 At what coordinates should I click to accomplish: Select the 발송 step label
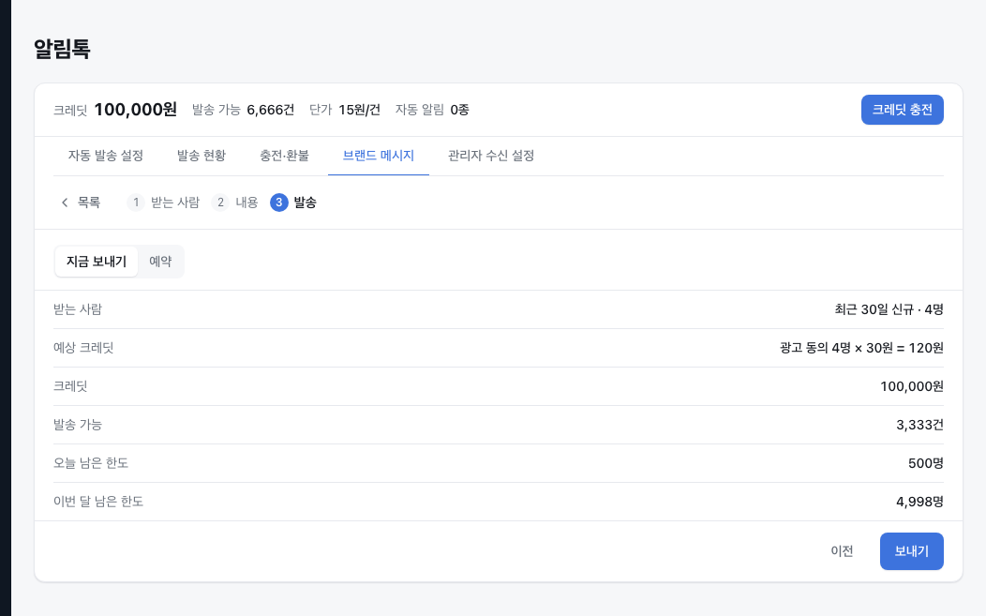305,203
